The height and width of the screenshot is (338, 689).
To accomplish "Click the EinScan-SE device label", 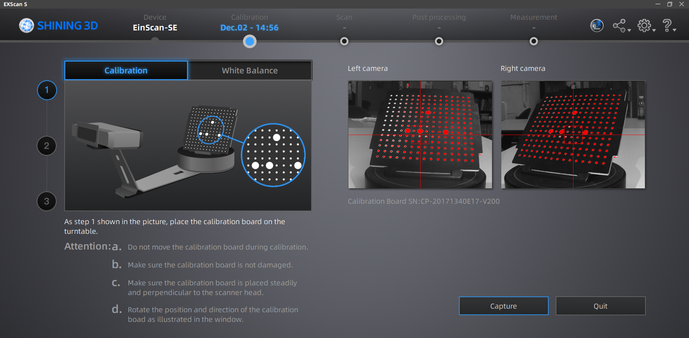I will coord(155,28).
